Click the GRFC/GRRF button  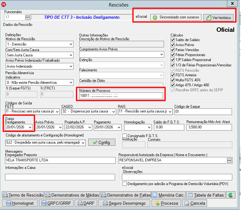coord(56,203)
